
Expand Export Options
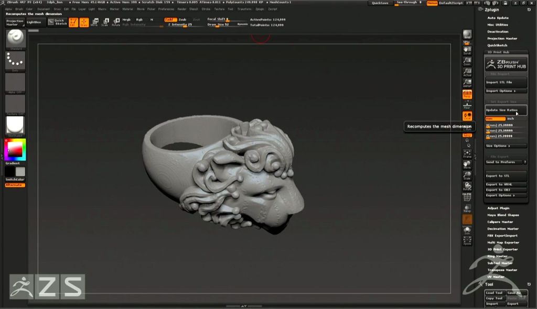[506, 195]
